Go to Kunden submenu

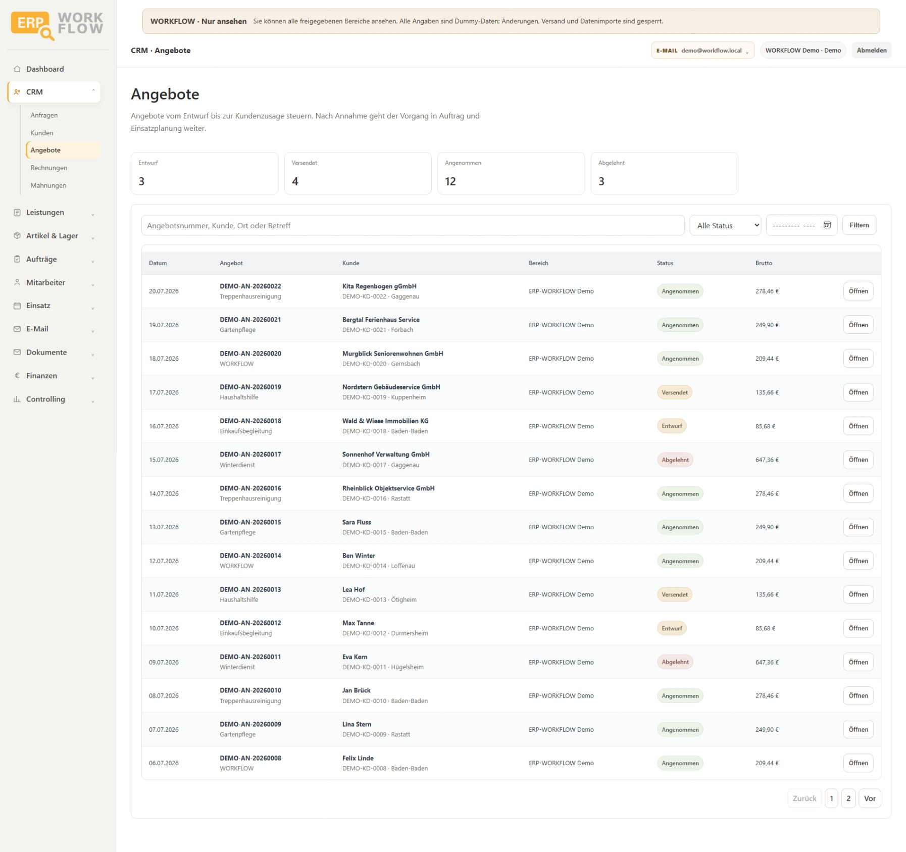pyautogui.click(x=42, y=133)
